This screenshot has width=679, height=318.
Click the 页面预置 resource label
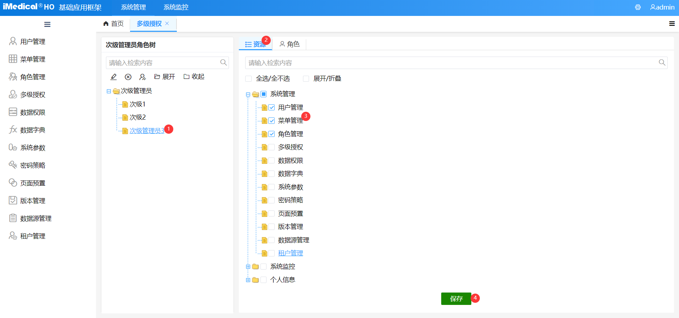[291, 214]
